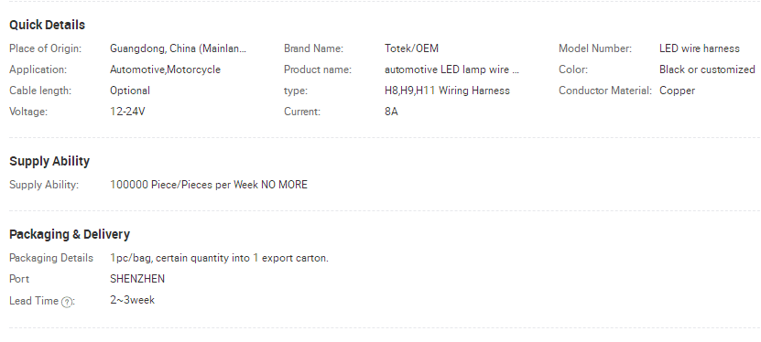Select the 1pc/bag packaging details text
This screenshot has height=342, width=761.
pyautogui.click(x=220, y=258)
